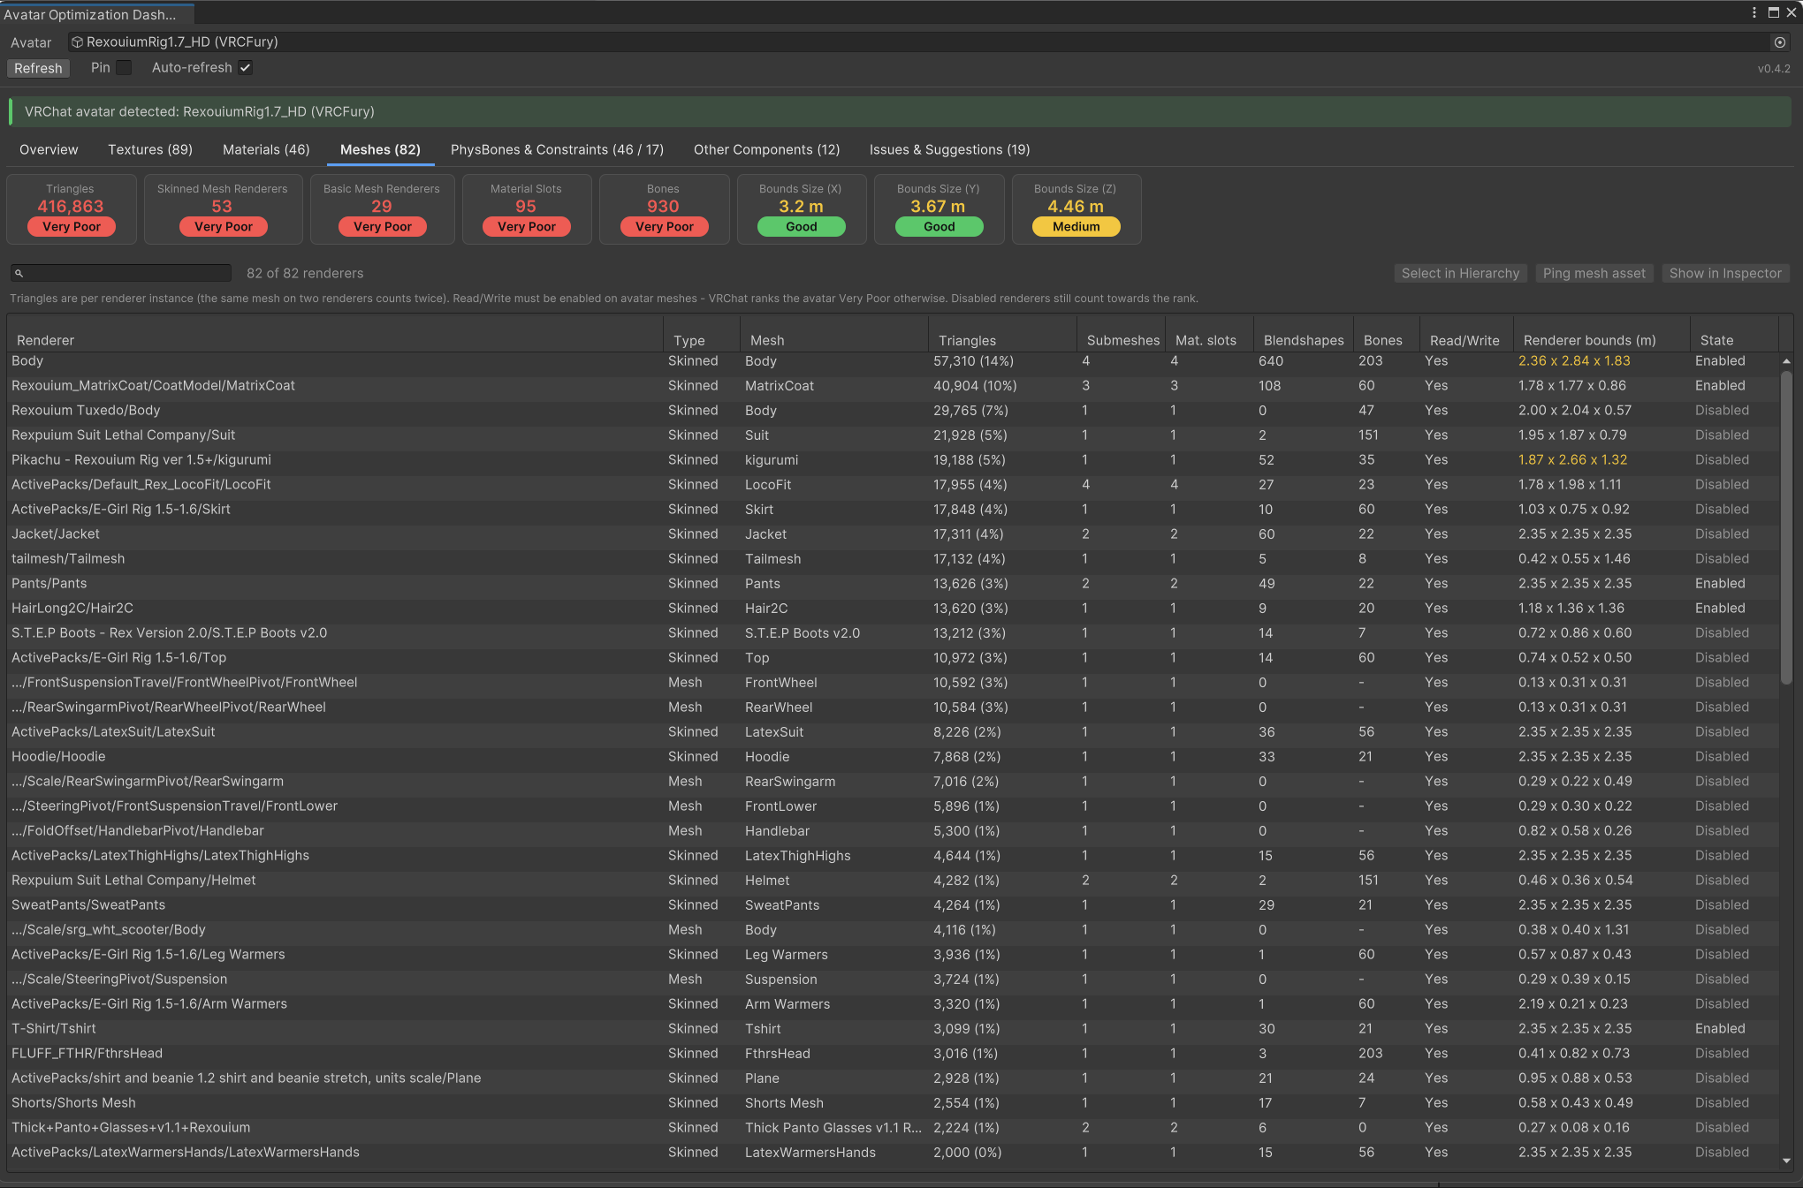Open Other Components (12) tab
This screenshot has width=1803, height=1188.
[x=766, y=149]
